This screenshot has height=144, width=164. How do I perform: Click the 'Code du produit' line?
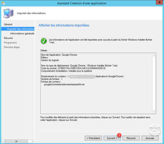pyautogui.click(x=73, y=68)
